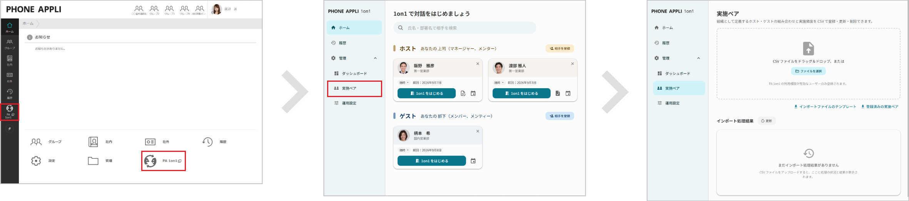
Task: Open the first group shortcut in top header
Action: [x=139, y=10]
